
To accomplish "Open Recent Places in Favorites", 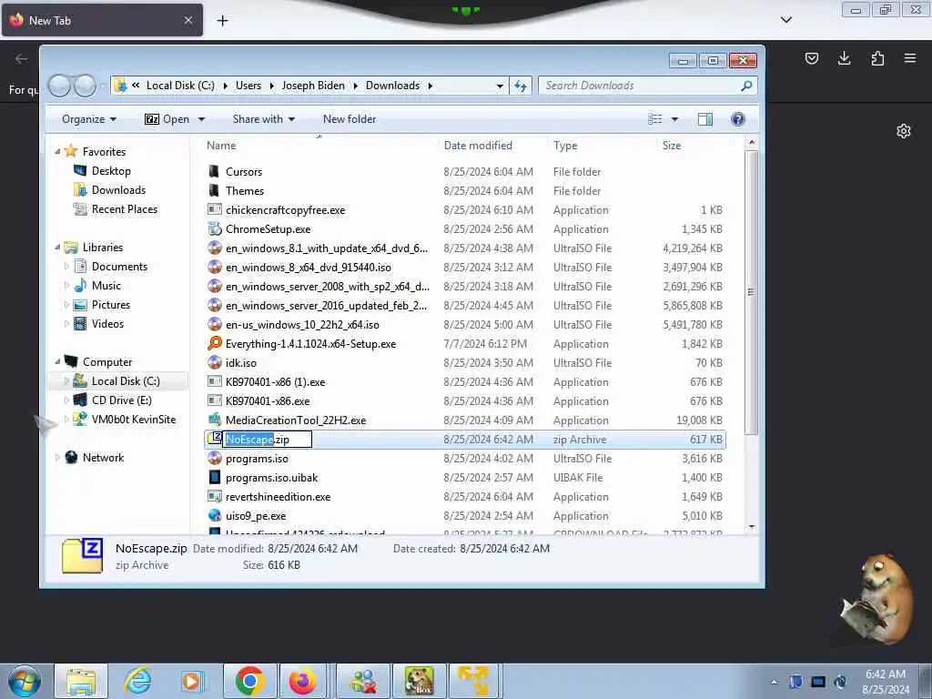I will point(124,209).
